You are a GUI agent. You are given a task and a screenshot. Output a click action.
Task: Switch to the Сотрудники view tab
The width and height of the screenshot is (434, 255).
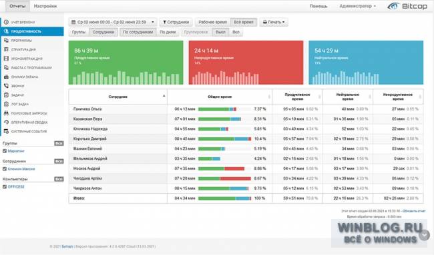pos(103,32)
